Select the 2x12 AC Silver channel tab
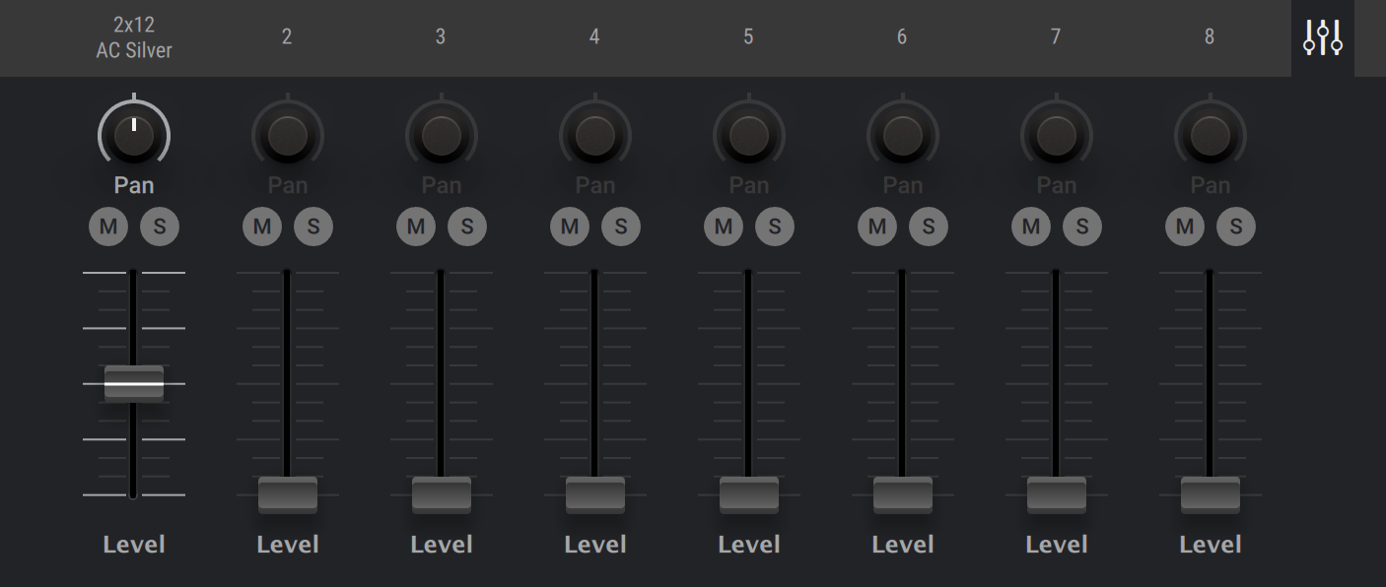The image size is (1386, 587). click(134, 38)
